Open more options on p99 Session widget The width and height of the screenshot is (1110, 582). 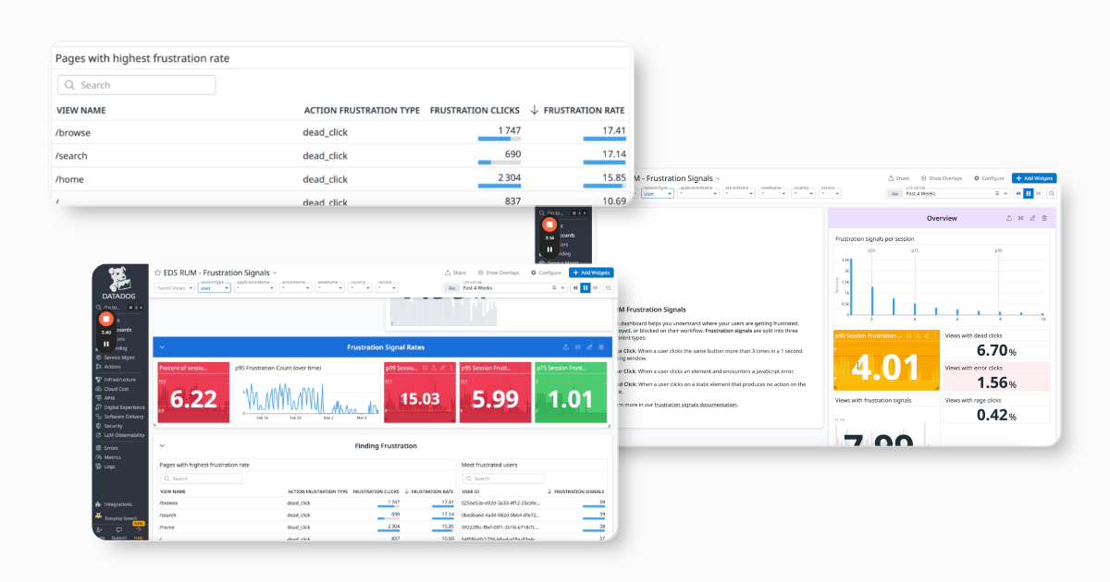[451, 368]
